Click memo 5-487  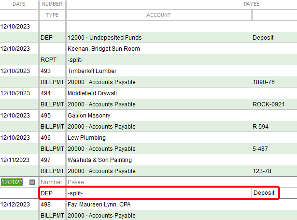(x=260, y=149)
